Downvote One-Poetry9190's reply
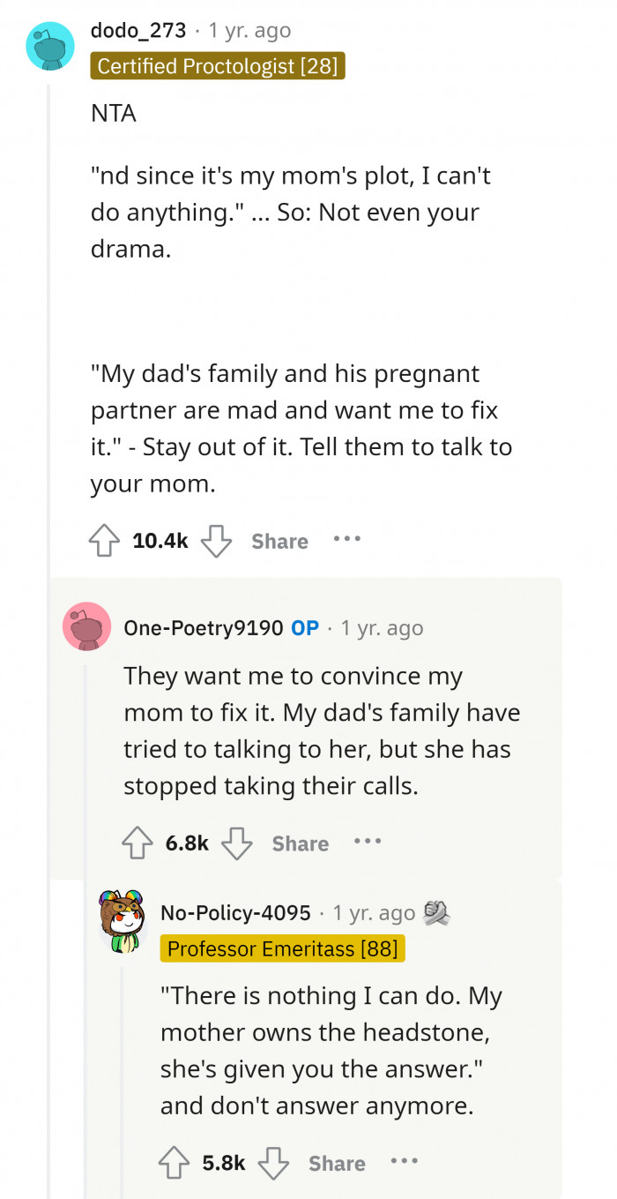The width and height of the screenshot is (617, 1199). point(236,843)
